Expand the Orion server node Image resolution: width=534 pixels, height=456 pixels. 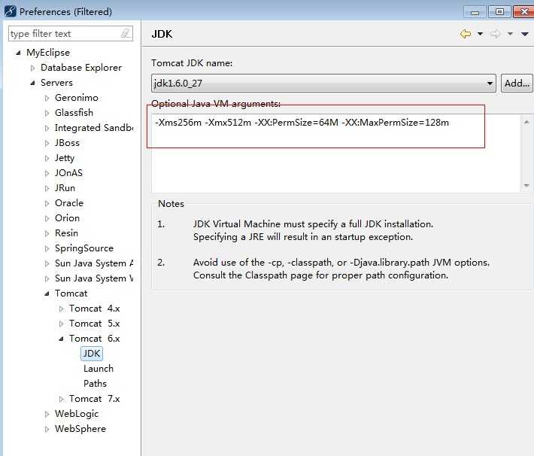(x=47, y=218)
